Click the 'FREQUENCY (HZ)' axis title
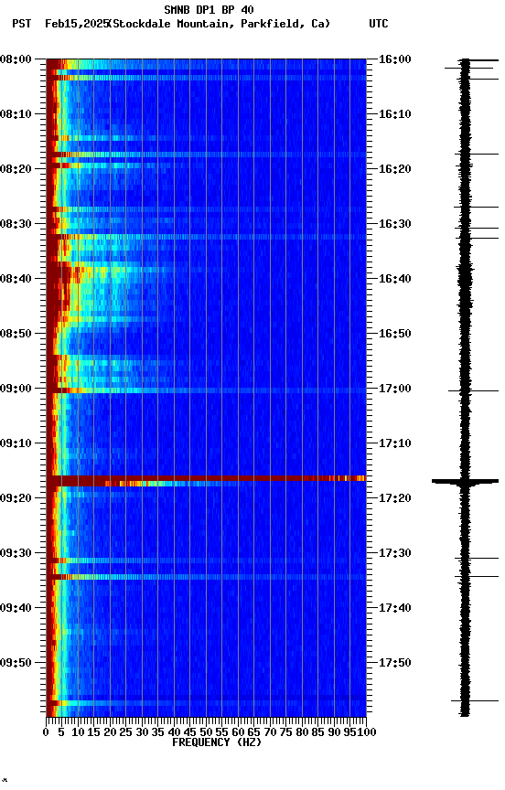Image resolution: width=505 pixels, height=790 pixels. tap(217, 742)
